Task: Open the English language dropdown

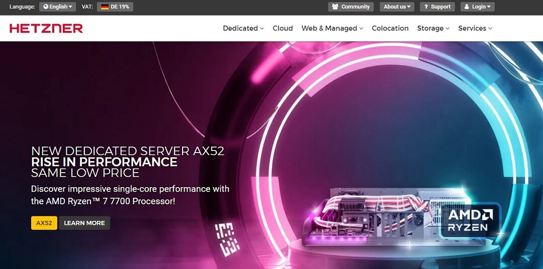Action: tap(57, 7)
